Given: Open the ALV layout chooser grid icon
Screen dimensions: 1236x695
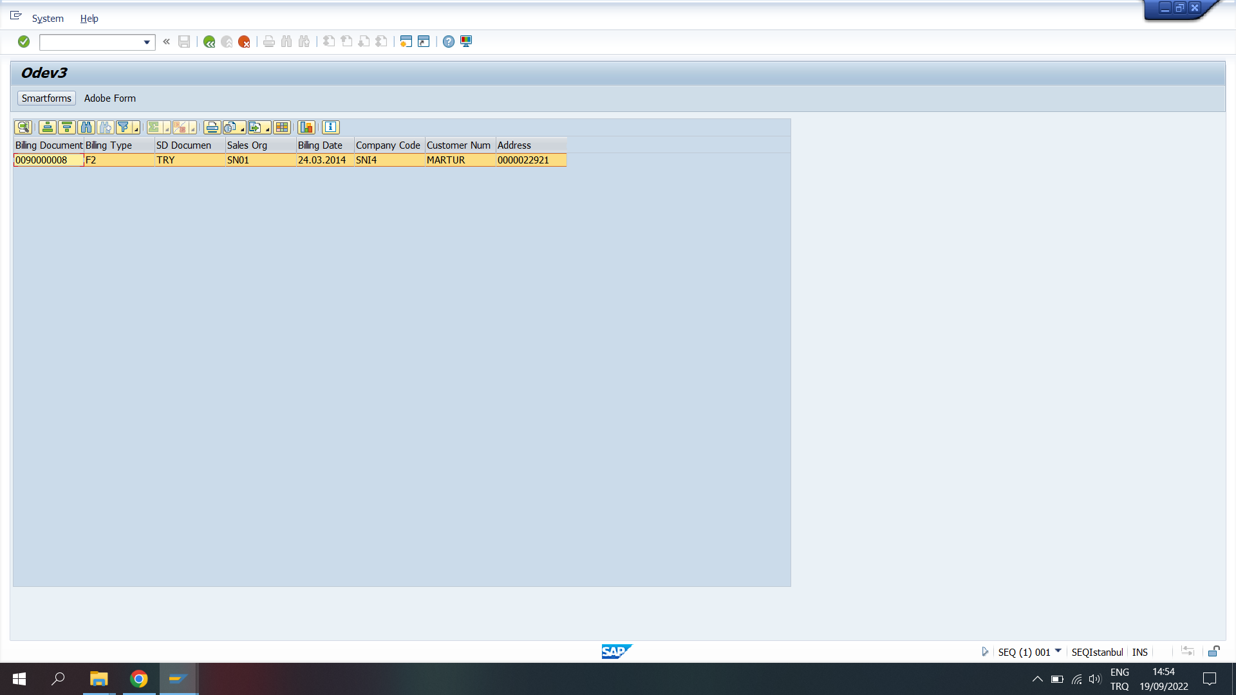Looking at the screenshot, I should pyautogui.click(x=281, y=127).
